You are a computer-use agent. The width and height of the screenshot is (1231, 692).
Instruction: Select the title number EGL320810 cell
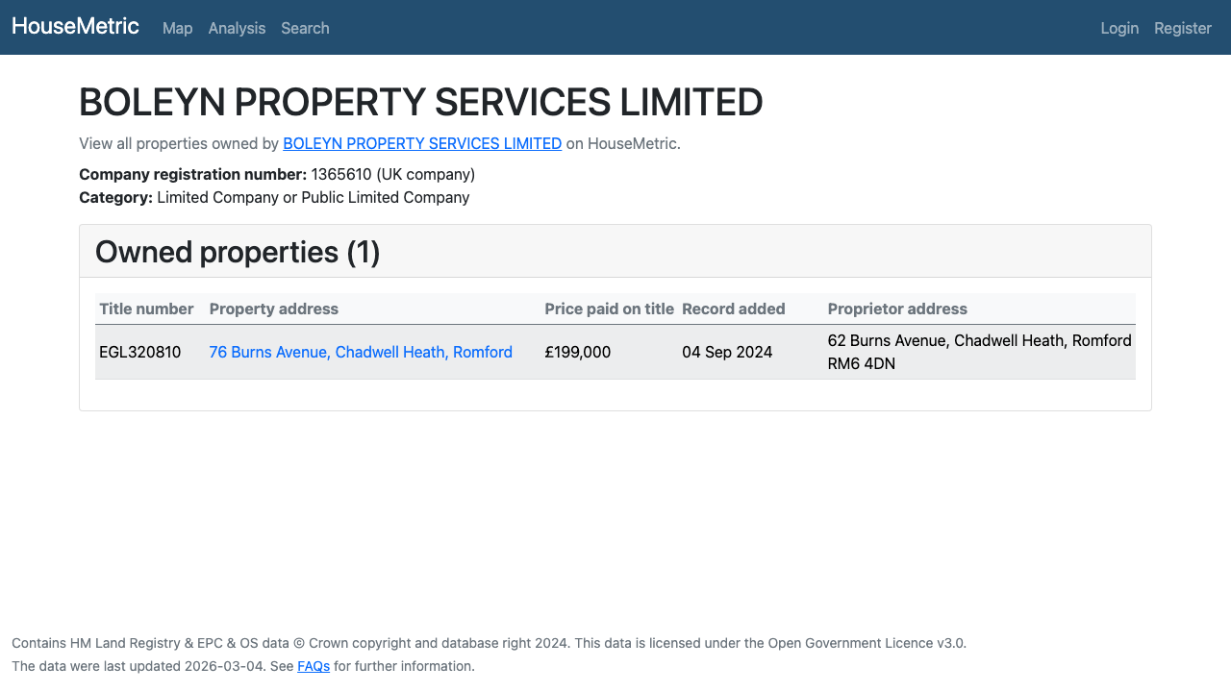[140, 352]
